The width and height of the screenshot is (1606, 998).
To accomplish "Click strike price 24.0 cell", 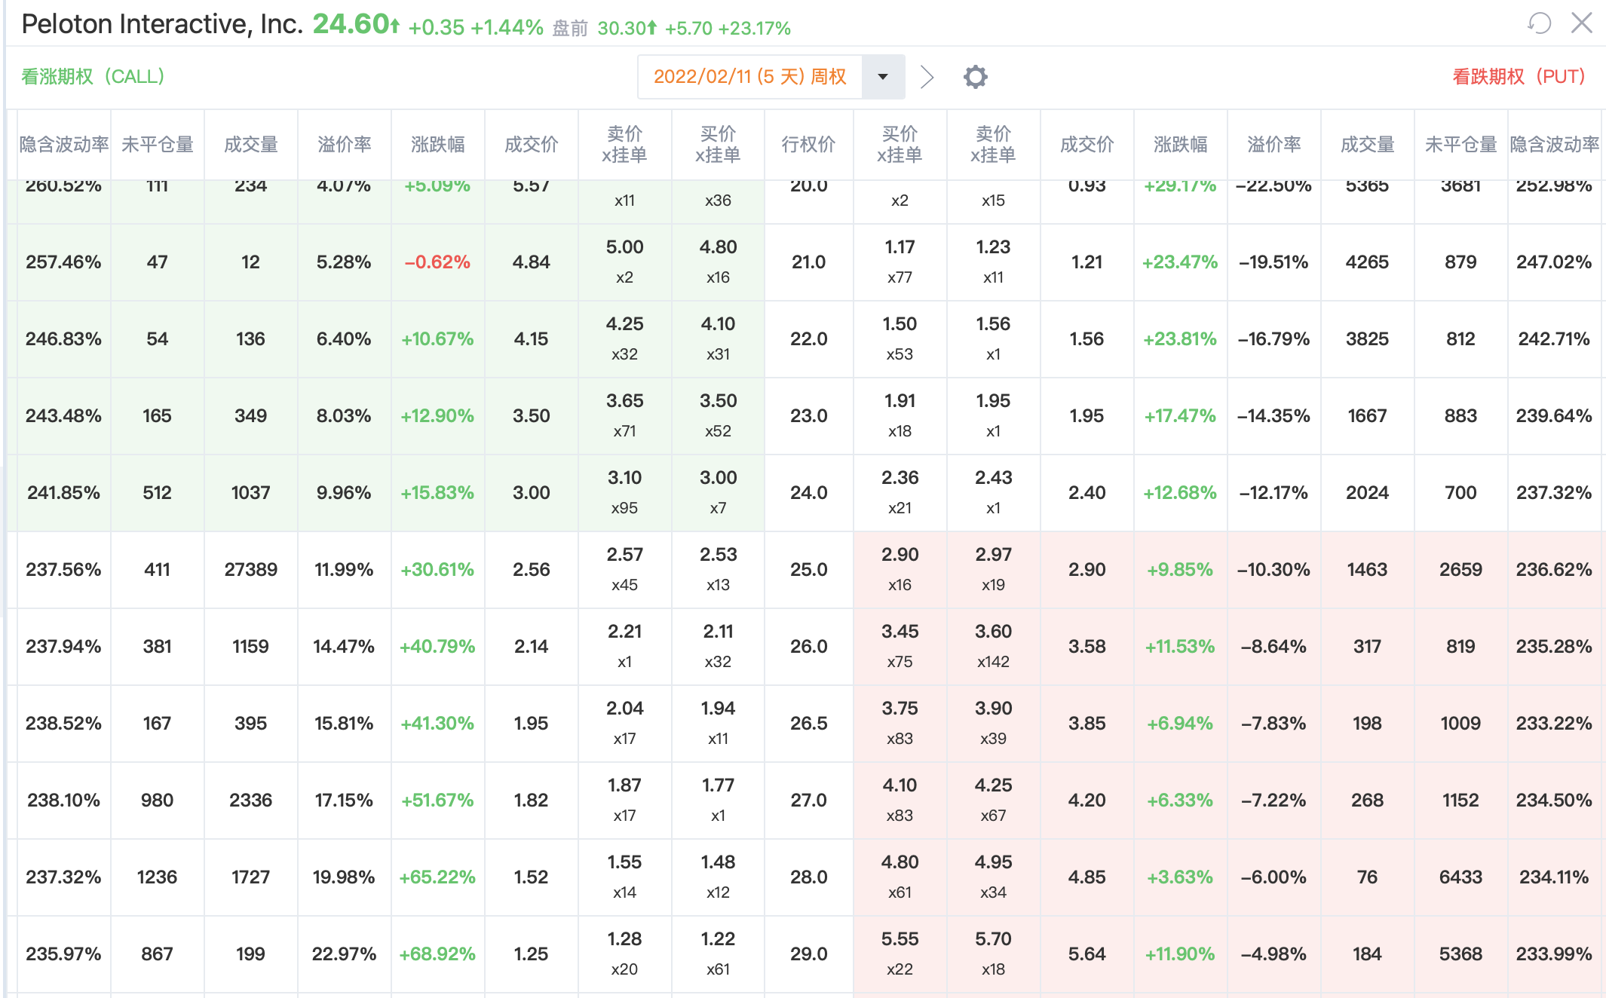I will pos(808,492).
